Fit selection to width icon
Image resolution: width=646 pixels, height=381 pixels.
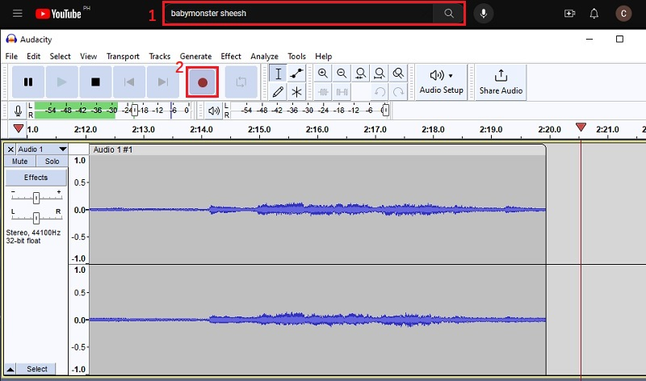[x=360, y=73]
